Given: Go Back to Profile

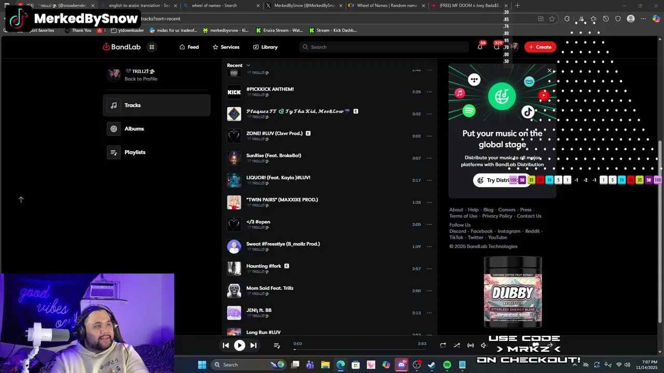Looking at the screenshot, I should point(141,79).
